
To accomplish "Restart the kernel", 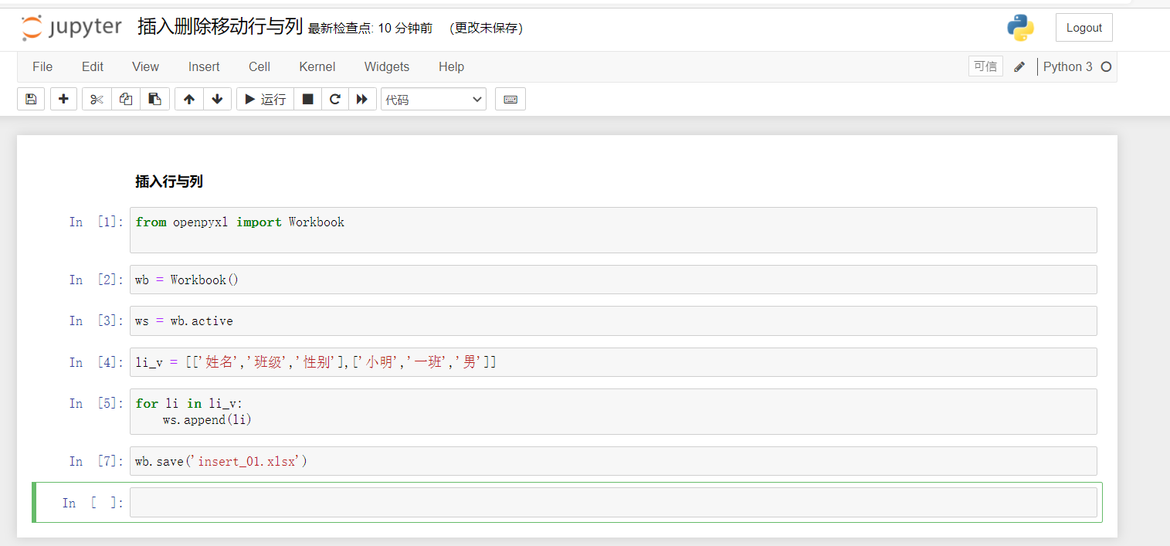I will [x=334, y=99].
